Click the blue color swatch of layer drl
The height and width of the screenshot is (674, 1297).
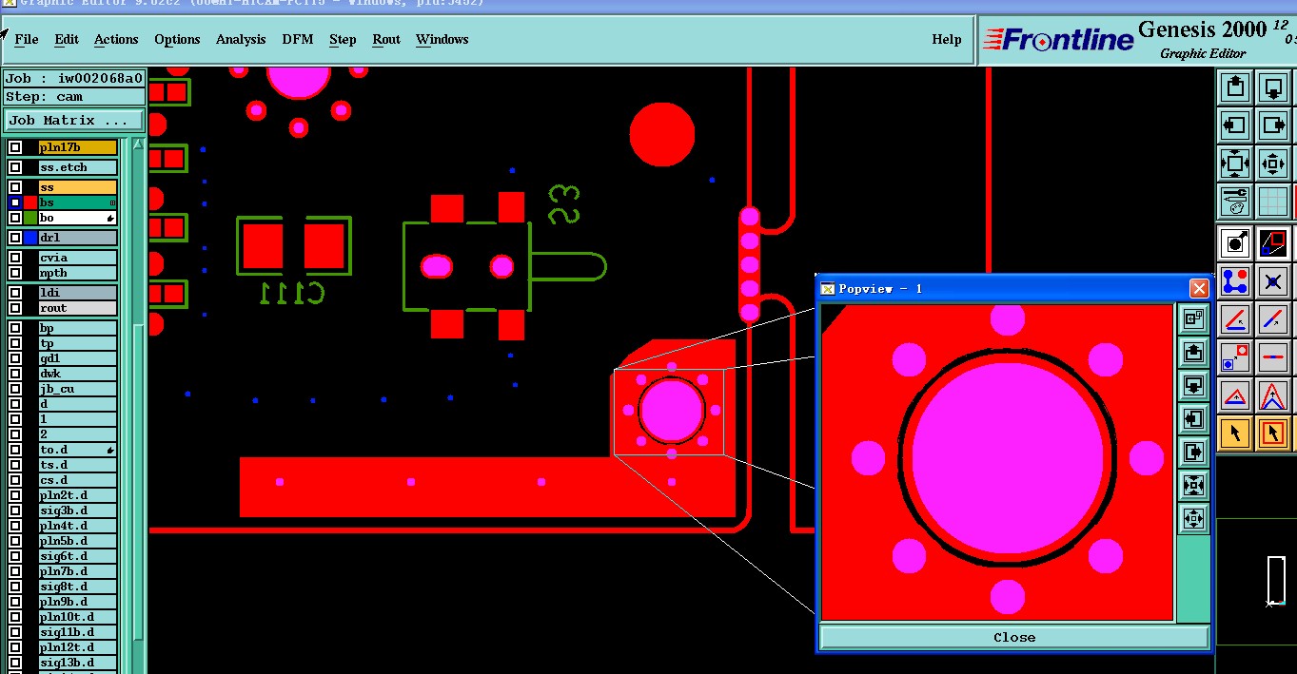coord(30,238)
